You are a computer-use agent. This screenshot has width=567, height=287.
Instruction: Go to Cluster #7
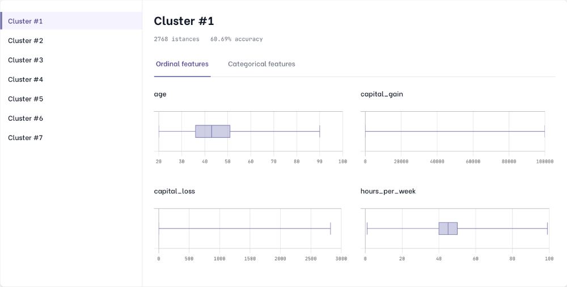(26, 138)
